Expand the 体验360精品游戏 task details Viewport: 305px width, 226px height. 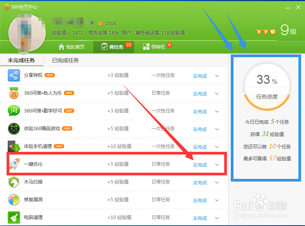coord(217,129)
